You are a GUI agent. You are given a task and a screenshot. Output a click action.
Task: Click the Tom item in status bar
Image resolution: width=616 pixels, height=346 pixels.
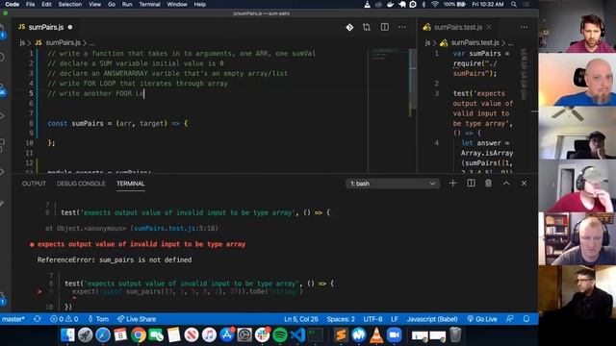click(x=98, y=319)
